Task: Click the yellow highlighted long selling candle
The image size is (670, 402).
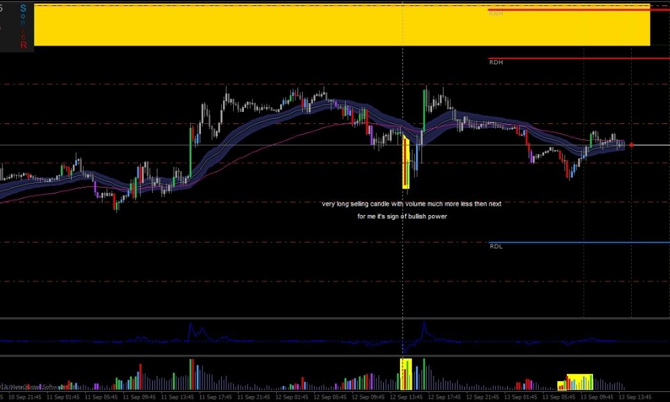Action: 405,162
